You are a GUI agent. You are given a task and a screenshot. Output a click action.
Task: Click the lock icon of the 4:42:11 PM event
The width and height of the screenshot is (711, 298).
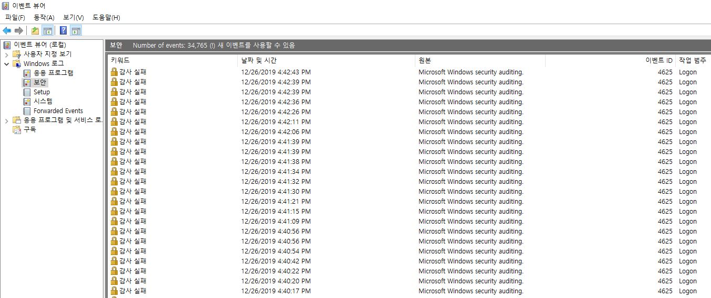(x=114, y=122)
